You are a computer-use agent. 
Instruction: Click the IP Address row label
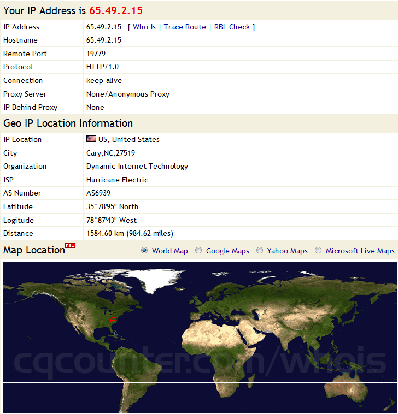coord(21,27)
